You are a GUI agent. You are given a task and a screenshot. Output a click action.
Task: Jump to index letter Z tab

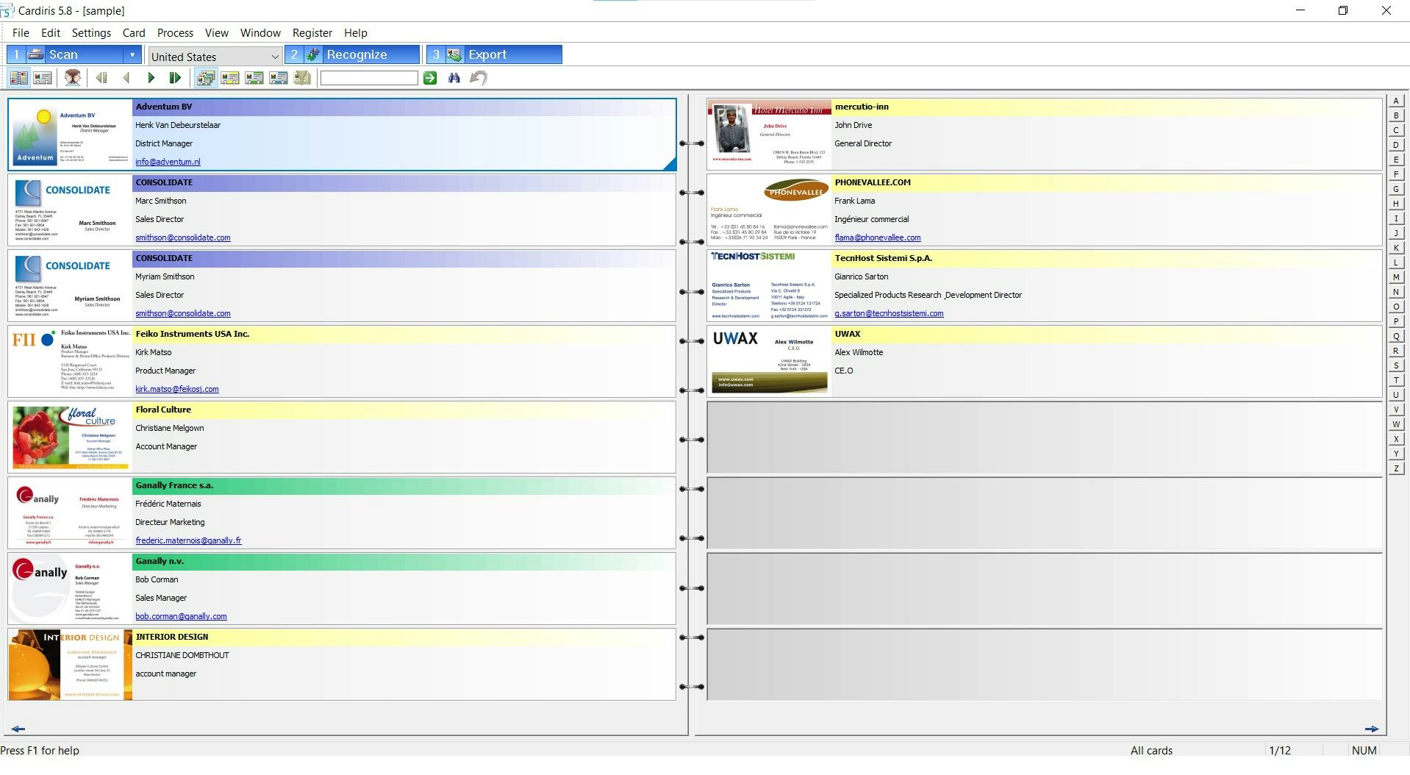pos(1395,468)
